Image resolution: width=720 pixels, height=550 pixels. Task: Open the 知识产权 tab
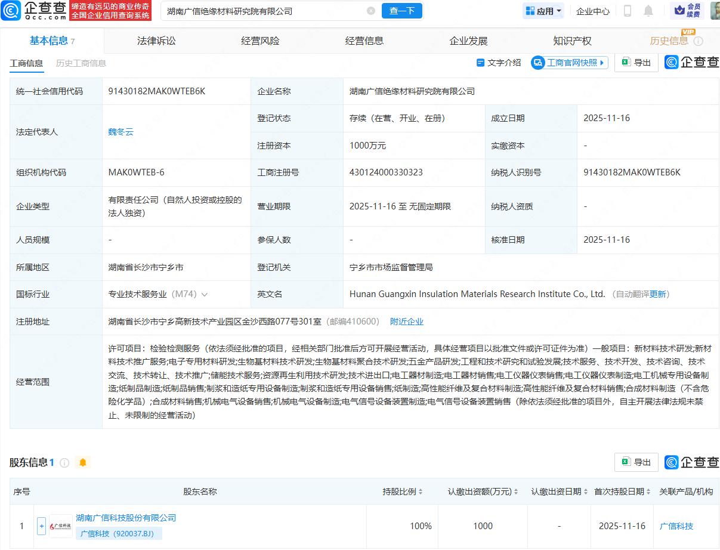(572, 41)
